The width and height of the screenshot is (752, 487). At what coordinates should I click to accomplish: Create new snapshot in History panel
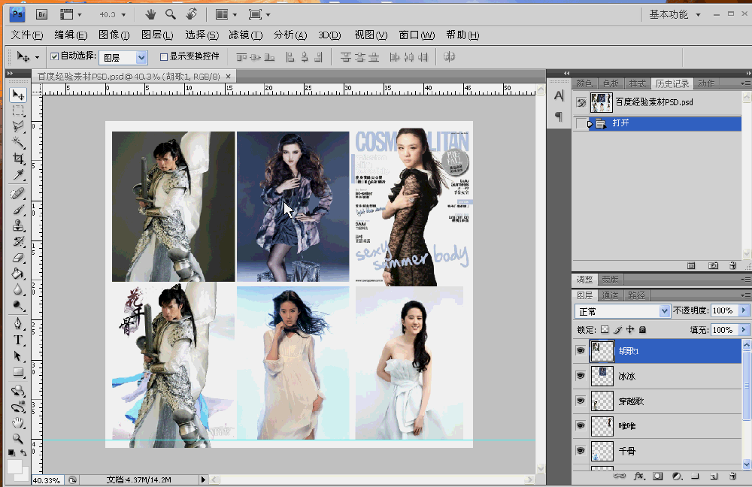click(713, 265)
